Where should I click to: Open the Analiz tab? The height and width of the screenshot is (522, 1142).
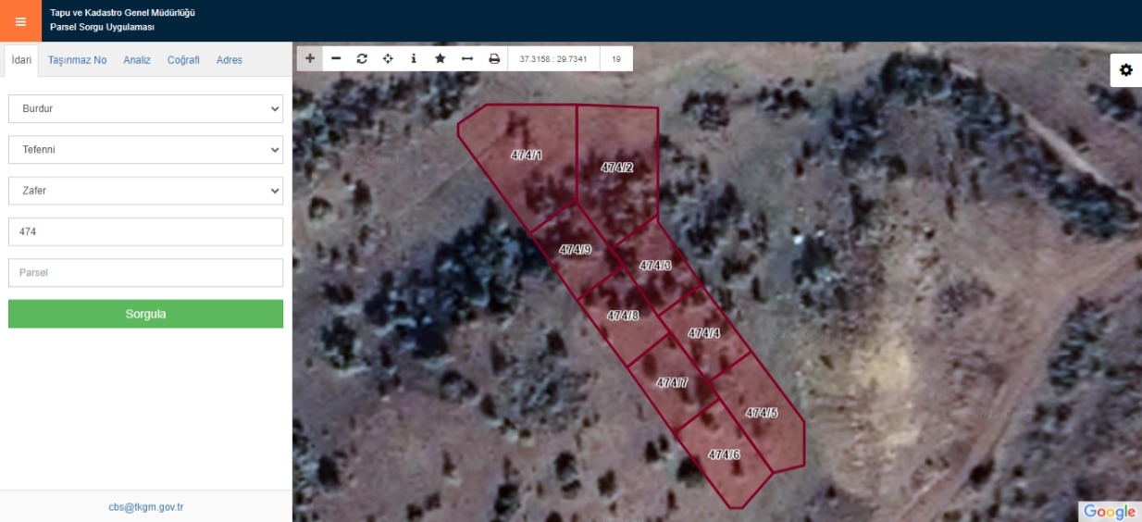pyautogui.click(x=137, y=60)
